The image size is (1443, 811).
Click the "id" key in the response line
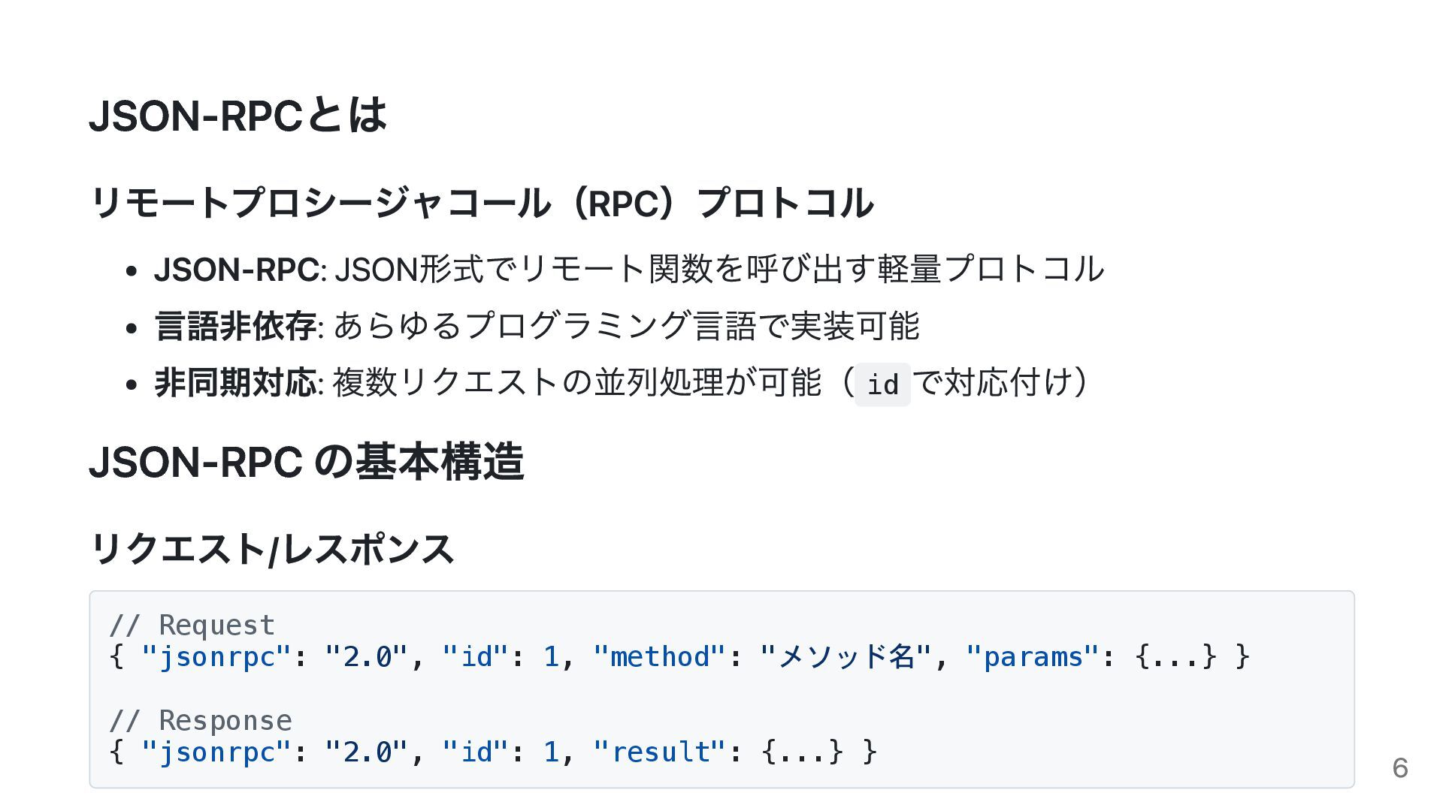pos(476,752)
